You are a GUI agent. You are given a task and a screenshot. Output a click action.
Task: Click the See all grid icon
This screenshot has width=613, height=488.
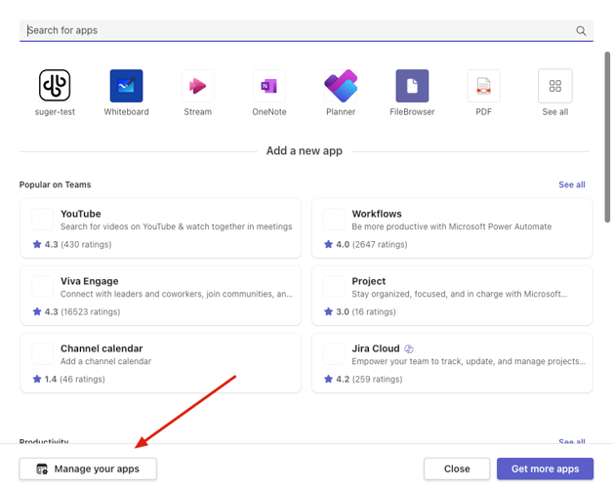(x=555, y=86)
